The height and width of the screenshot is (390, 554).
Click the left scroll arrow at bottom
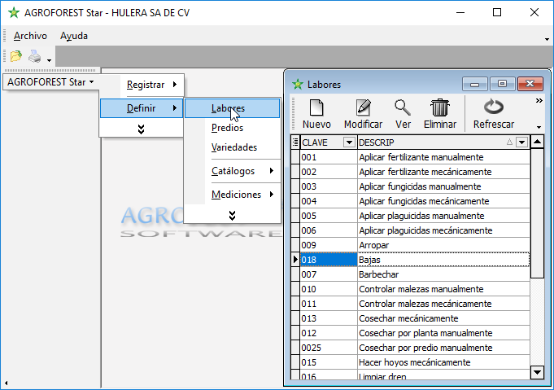coord(6,383)
